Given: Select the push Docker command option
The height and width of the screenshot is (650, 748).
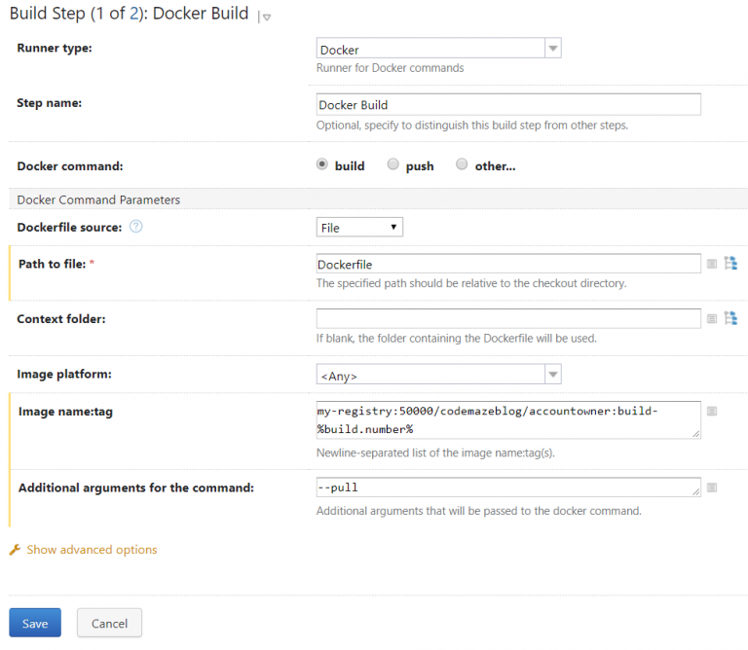Looking at the screenshot, I should click(393, 165).
